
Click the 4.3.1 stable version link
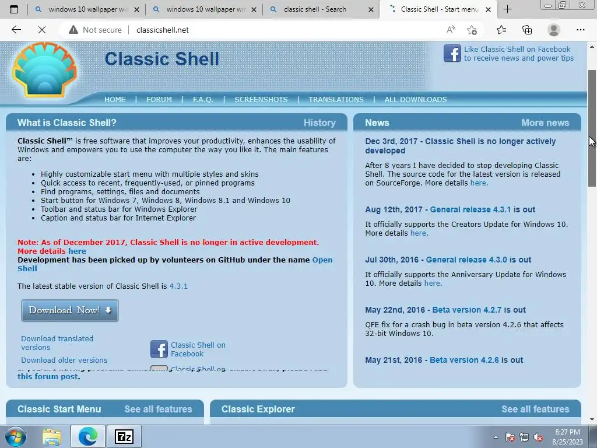coord(178,286)
